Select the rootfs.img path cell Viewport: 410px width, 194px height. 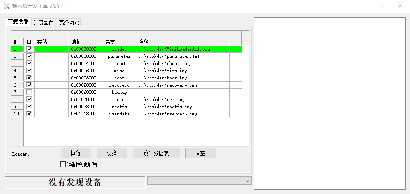pos(183,107)
